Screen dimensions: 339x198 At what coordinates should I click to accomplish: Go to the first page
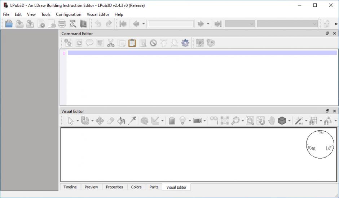pos(123,23)
